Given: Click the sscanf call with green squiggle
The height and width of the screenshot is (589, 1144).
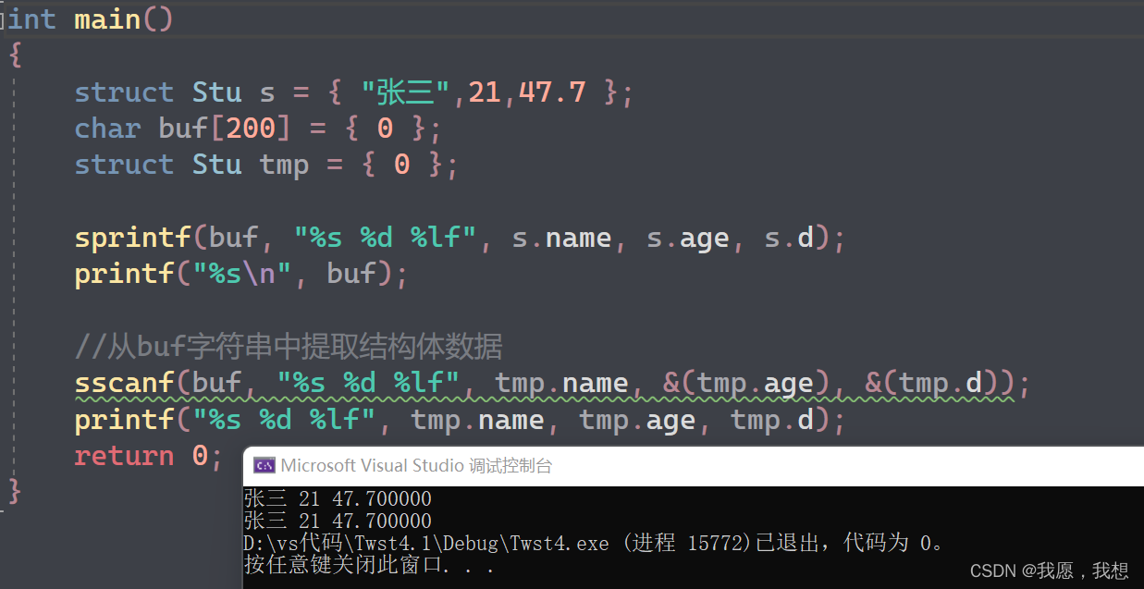Looking at the screenshot, I should tap(552, 383).
